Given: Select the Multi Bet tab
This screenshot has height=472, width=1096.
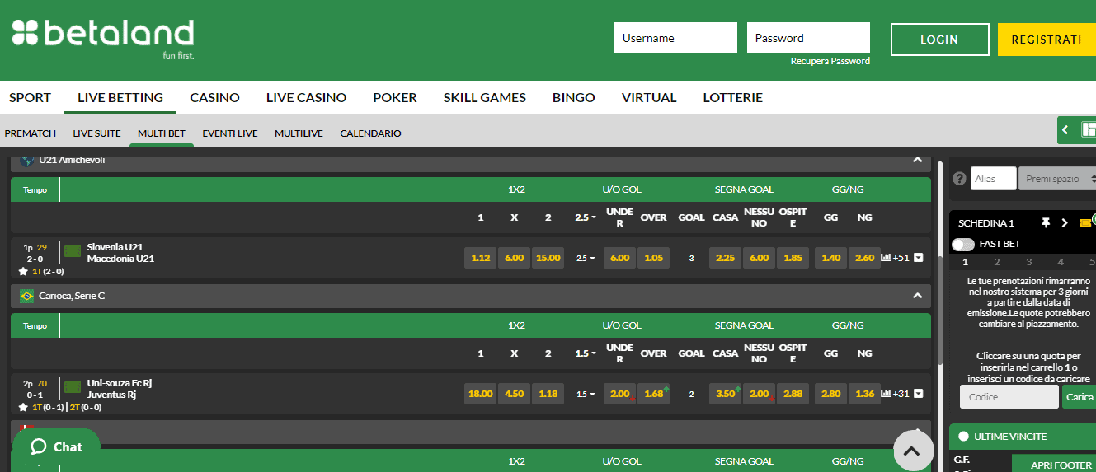Looking at the screenshot, I should [162, 133].
